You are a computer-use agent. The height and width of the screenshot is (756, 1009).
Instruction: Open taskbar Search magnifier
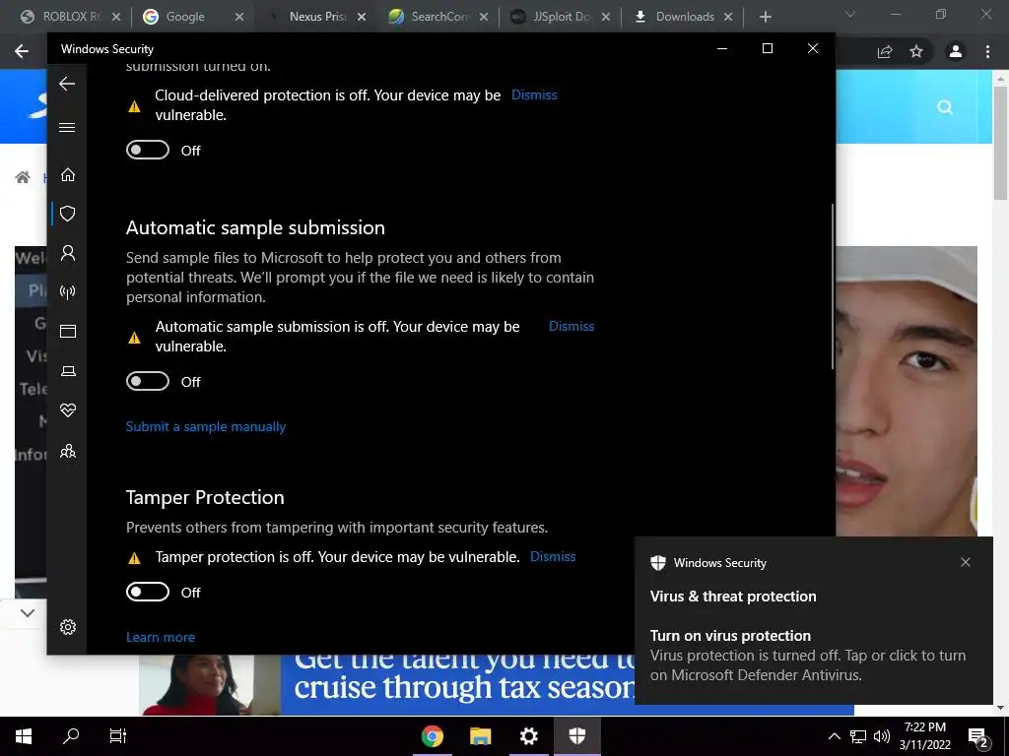[71, 736]
